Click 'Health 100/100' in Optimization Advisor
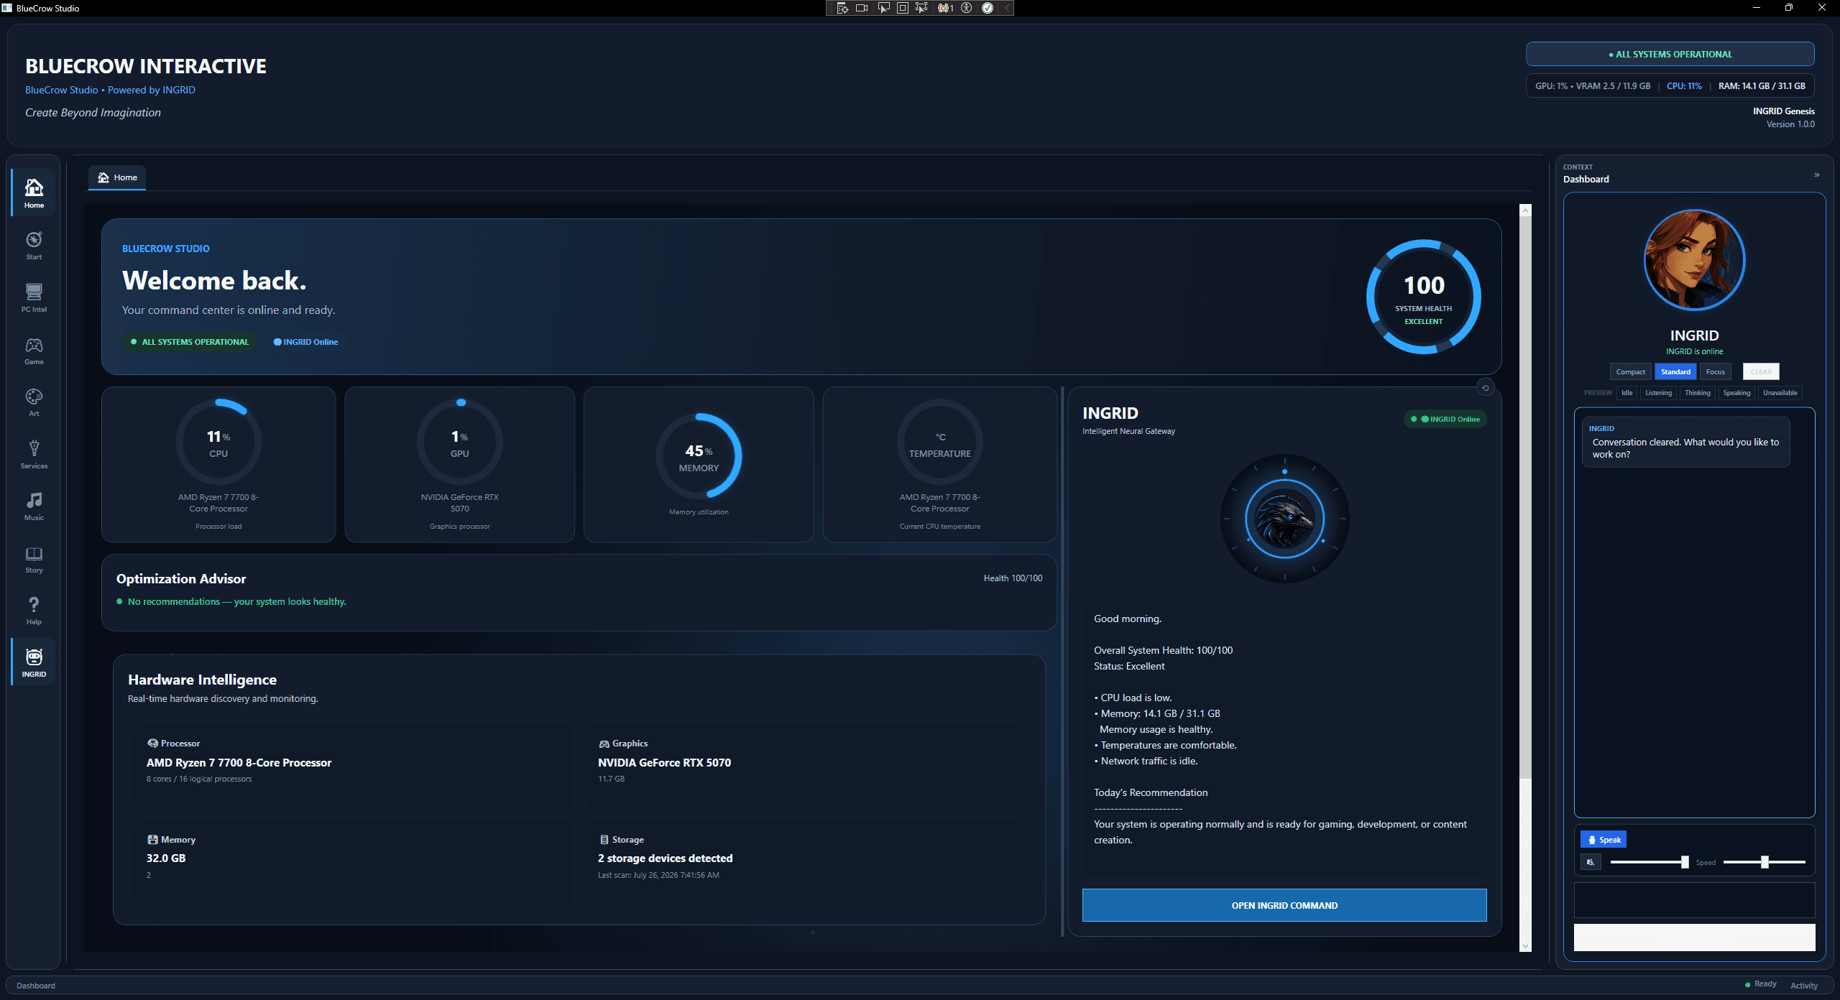The height and width of the screenshot is (1000, 1840). point(1013,578)
